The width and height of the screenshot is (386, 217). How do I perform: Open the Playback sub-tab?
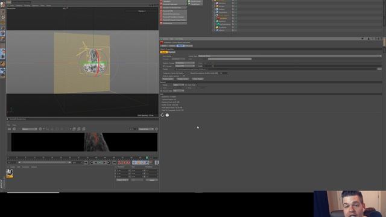pos(172,52)
